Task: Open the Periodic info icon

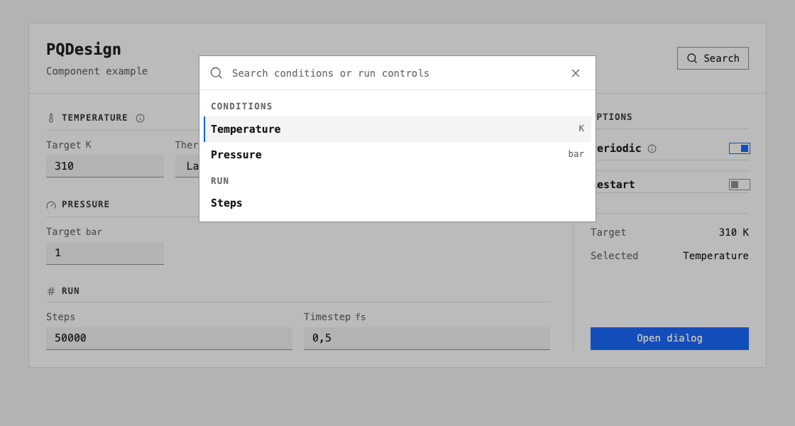Action: (x=652, y=148)
